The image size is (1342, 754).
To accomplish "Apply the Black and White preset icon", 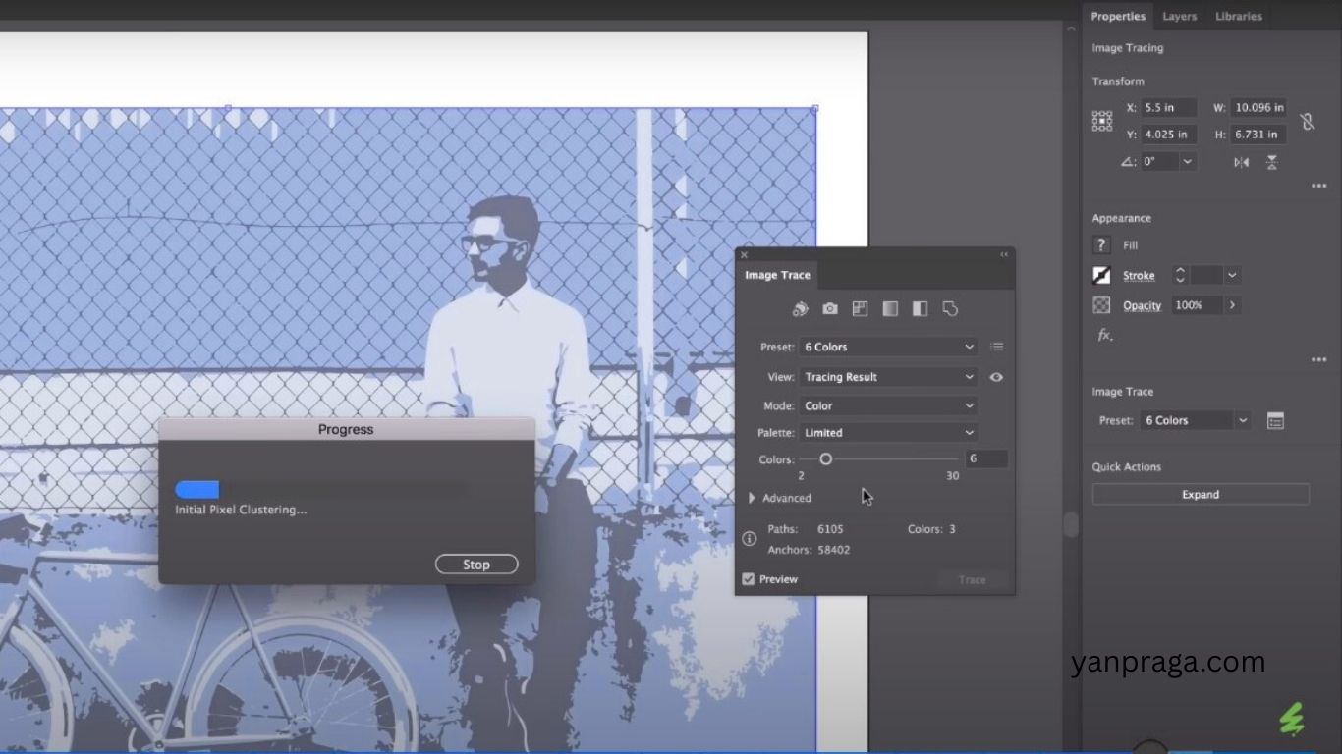I will click(x=920, y=308).
